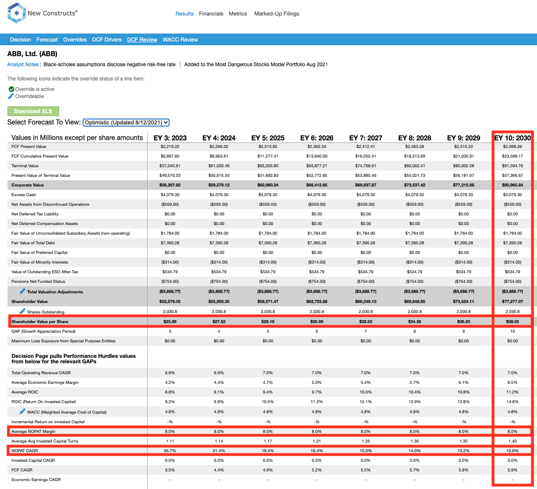The height and width of the screenshot is (489, 537).
Task: Click the New Constructs logo icon
Action: 17,13
